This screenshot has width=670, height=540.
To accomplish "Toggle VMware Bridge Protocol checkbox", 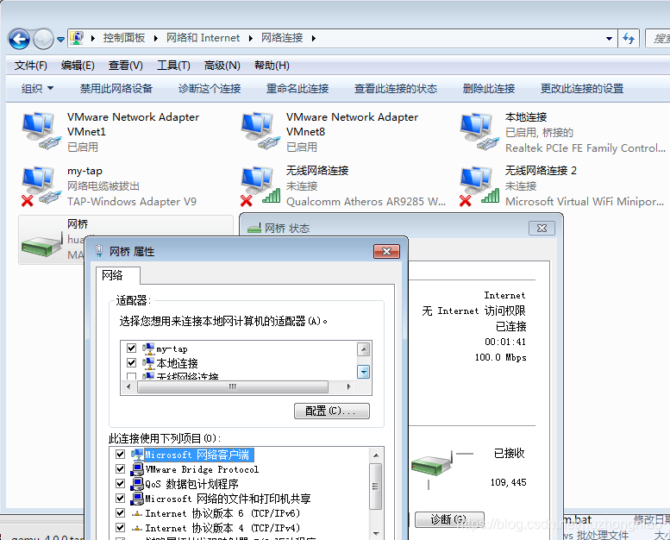I will click(120, 468).
